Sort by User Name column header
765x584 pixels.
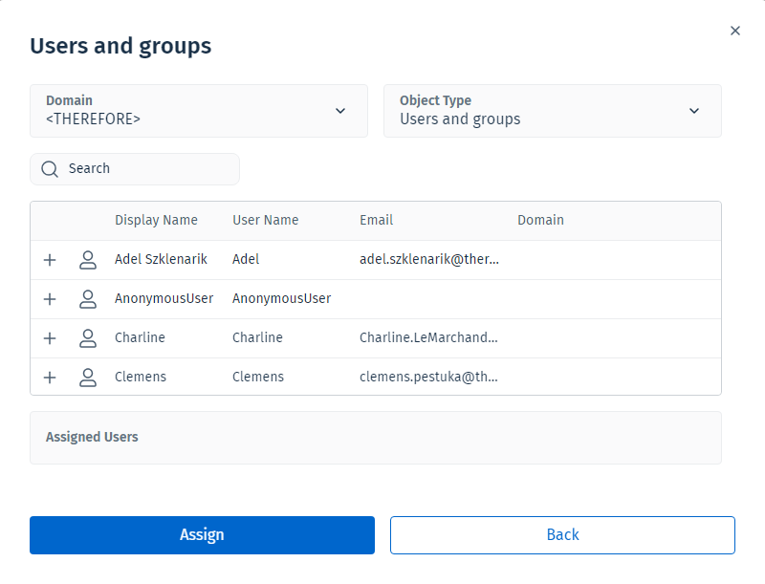[266, 221]
